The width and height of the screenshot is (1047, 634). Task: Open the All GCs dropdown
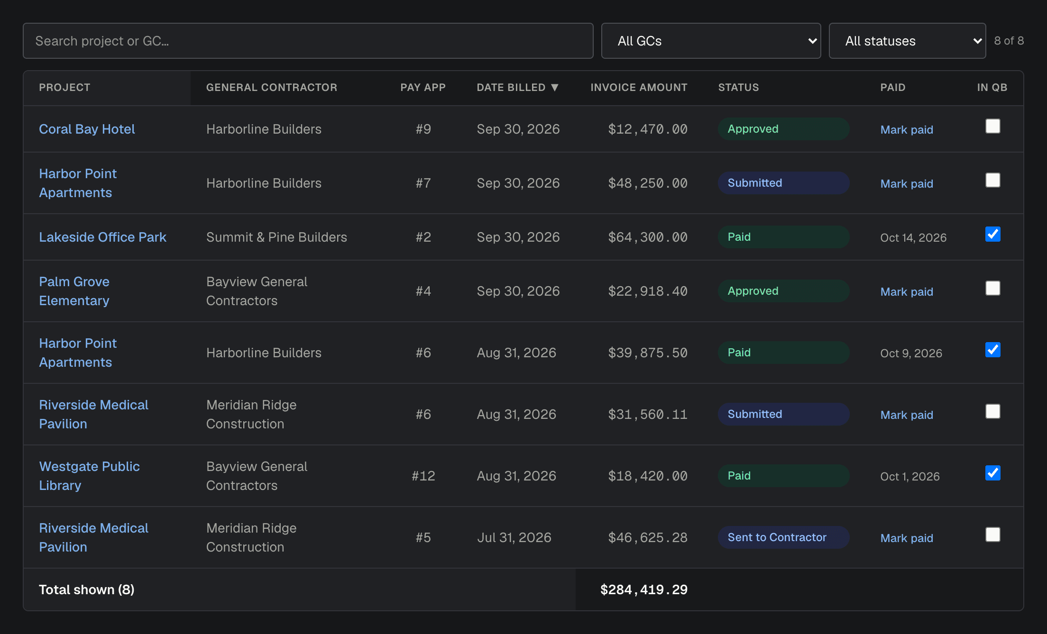click(711, 41)
